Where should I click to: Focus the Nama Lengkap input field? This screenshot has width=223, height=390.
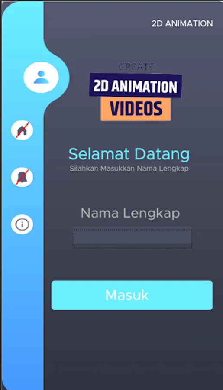(132, 239)
